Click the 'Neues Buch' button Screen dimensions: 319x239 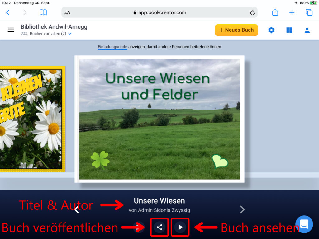(x=236, y=30)
